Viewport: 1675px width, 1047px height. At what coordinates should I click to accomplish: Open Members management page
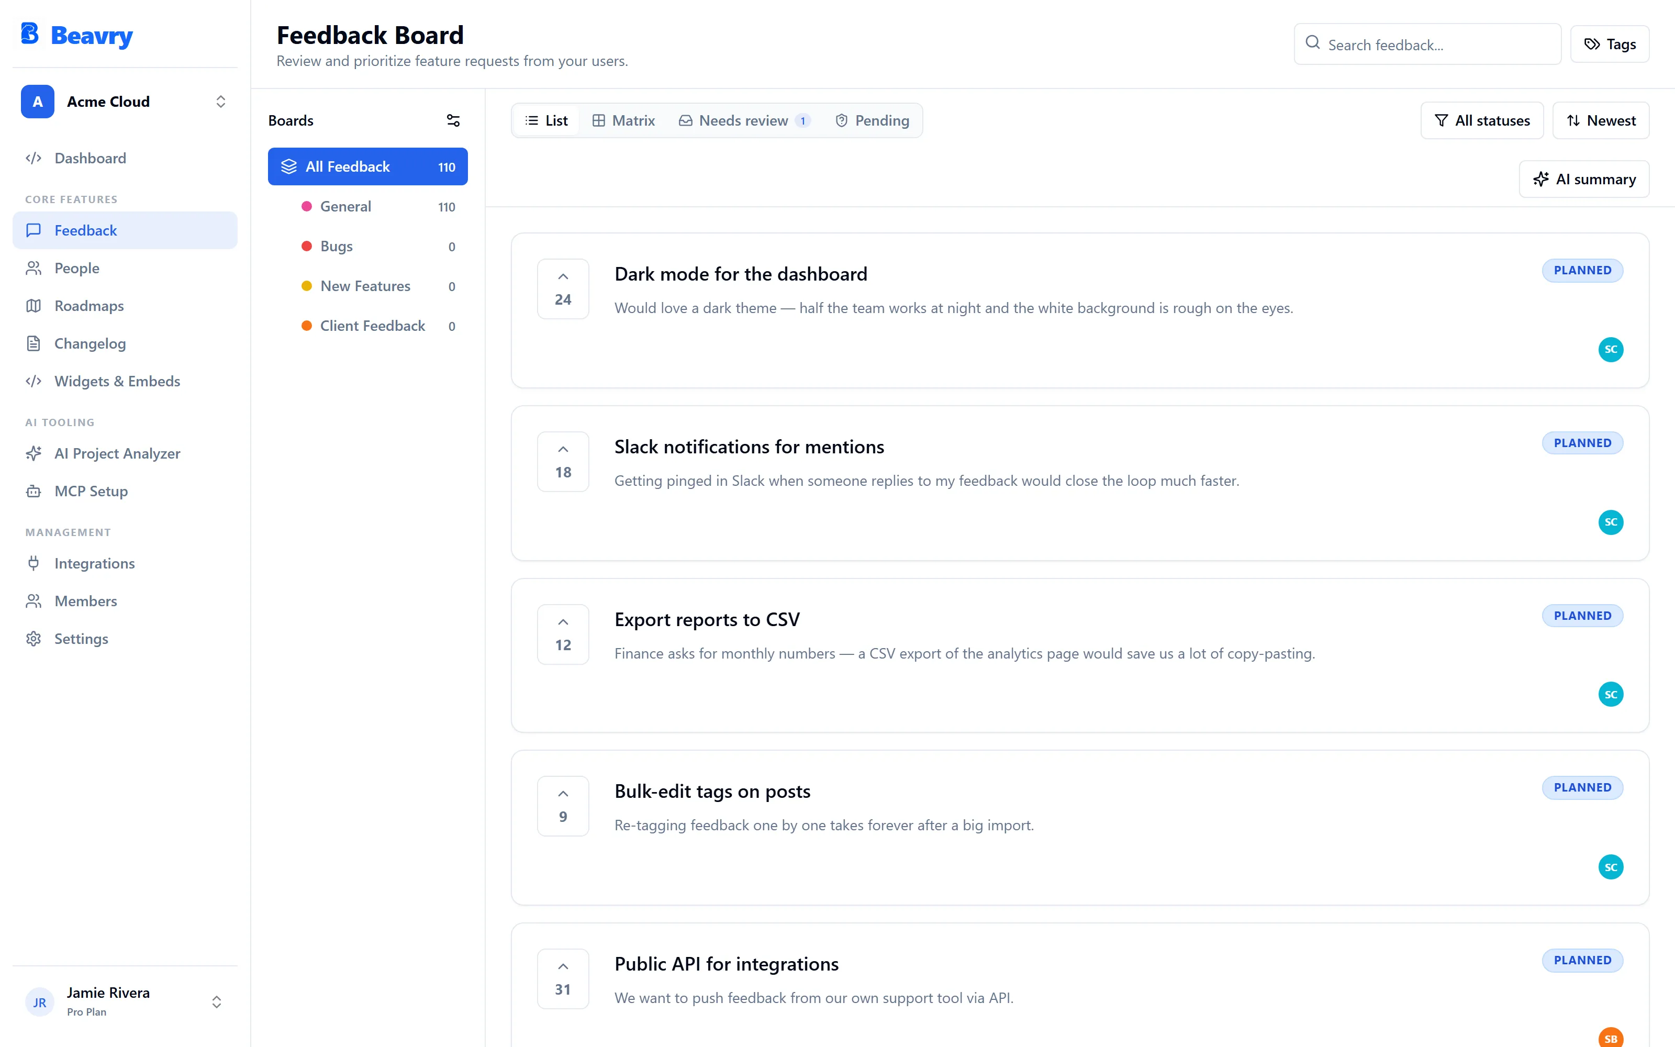click(125, 601)
